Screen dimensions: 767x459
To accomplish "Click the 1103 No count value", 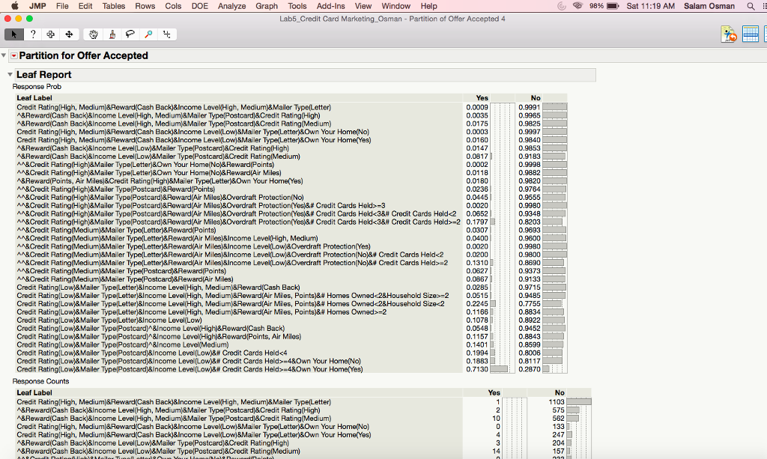I will click(x=557, y=402).
